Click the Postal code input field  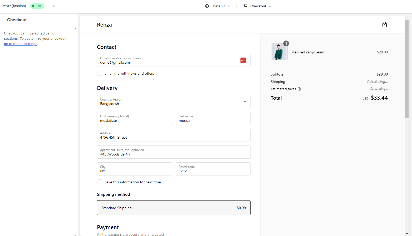click(213, 169)
